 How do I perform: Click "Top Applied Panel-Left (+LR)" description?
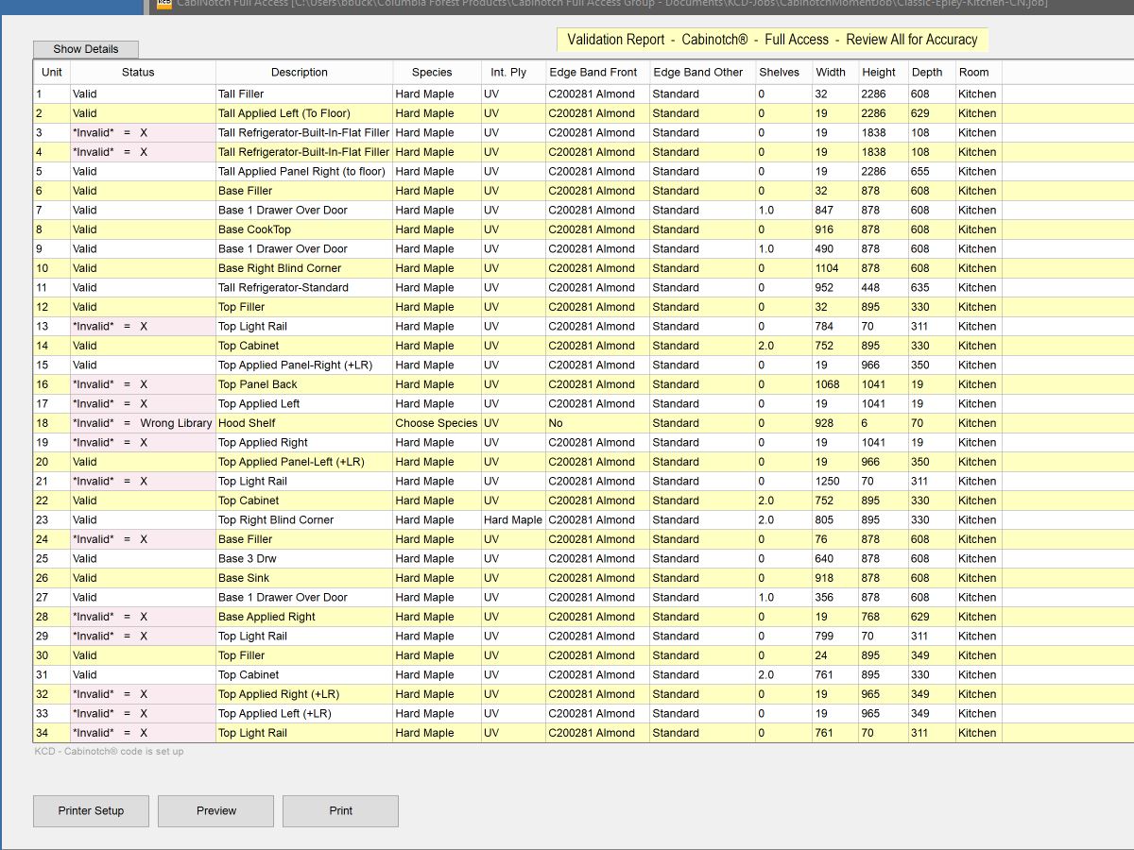pos(304,462)
